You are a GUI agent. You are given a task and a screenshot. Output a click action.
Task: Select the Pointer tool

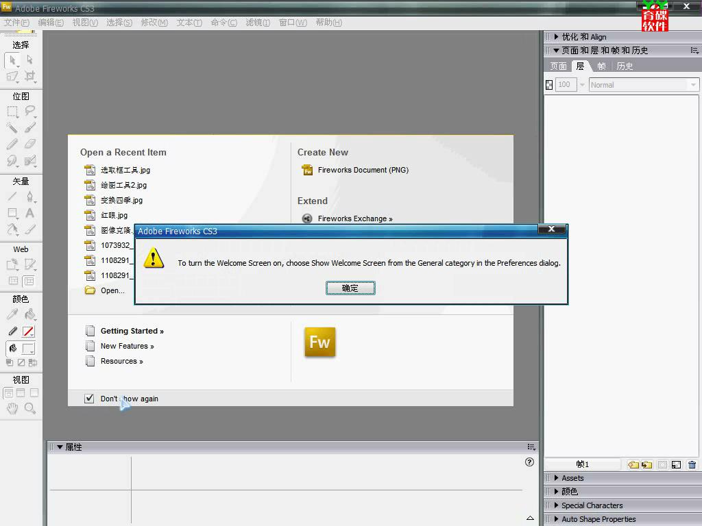click(x=12, y=60)
